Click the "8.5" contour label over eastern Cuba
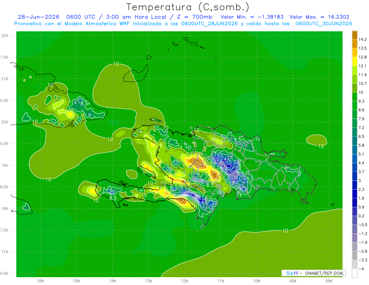Screen dimensions: 369x285 click(84, 104)
